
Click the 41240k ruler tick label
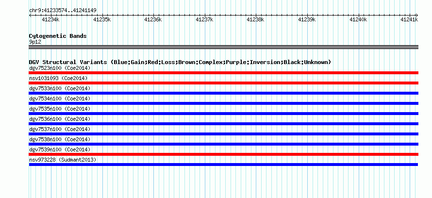(x=358, y=19)
